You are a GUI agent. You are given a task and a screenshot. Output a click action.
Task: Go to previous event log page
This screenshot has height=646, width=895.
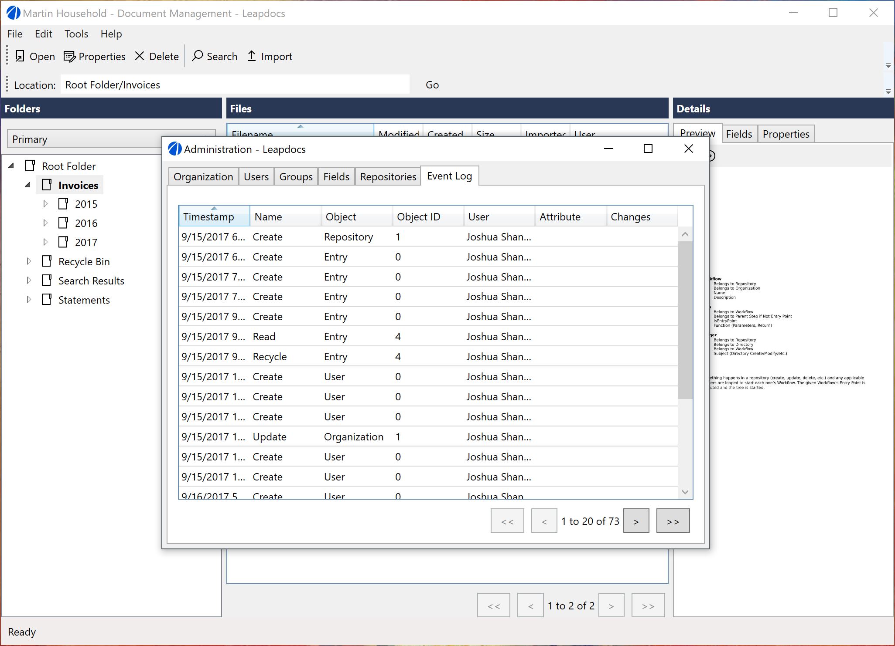(544, 521)
